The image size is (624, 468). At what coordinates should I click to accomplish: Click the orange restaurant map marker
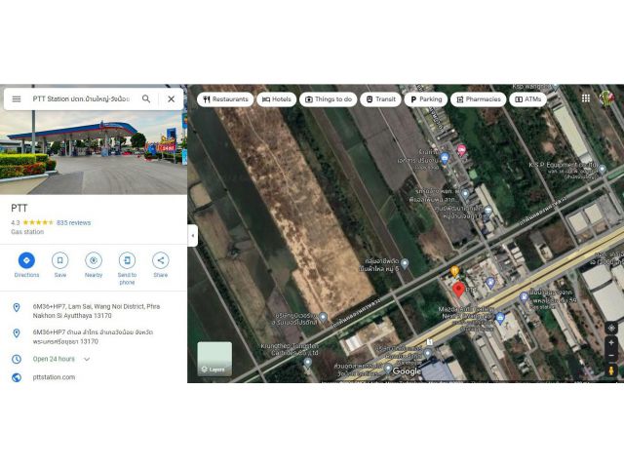pos(454,271)
